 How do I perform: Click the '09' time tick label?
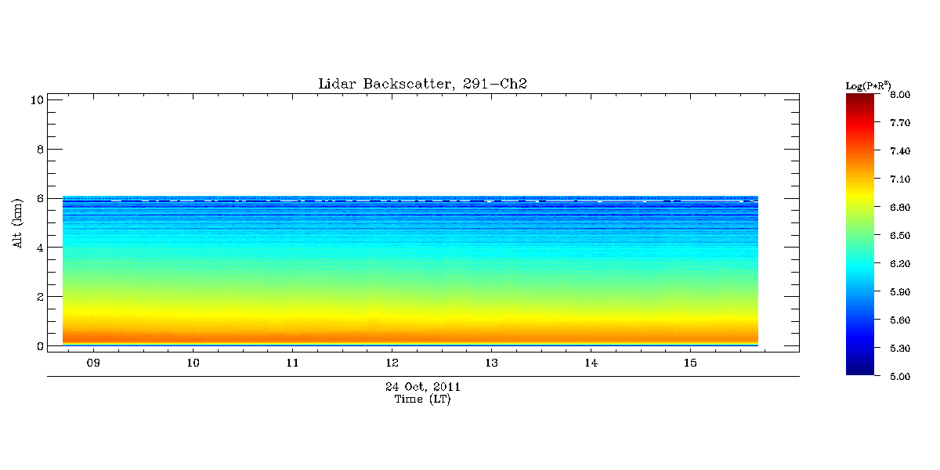[x=93, y=363]
